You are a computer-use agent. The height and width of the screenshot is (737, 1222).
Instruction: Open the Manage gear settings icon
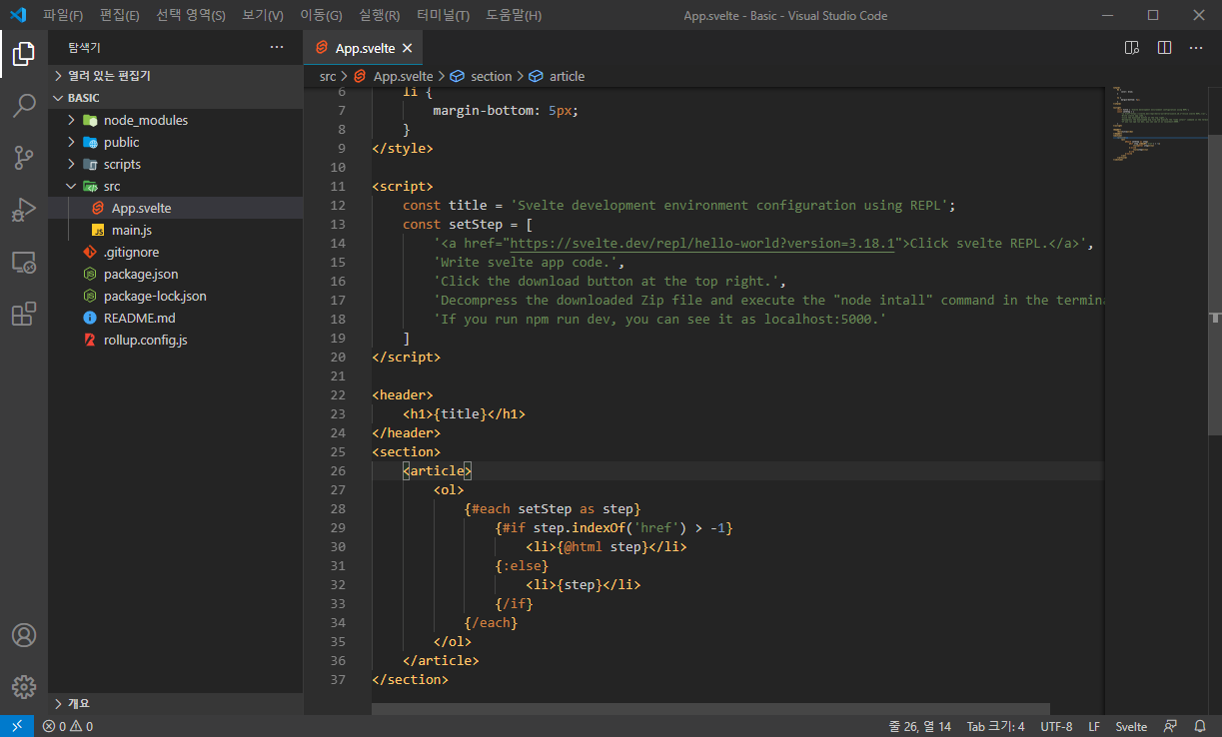point(24,687)
